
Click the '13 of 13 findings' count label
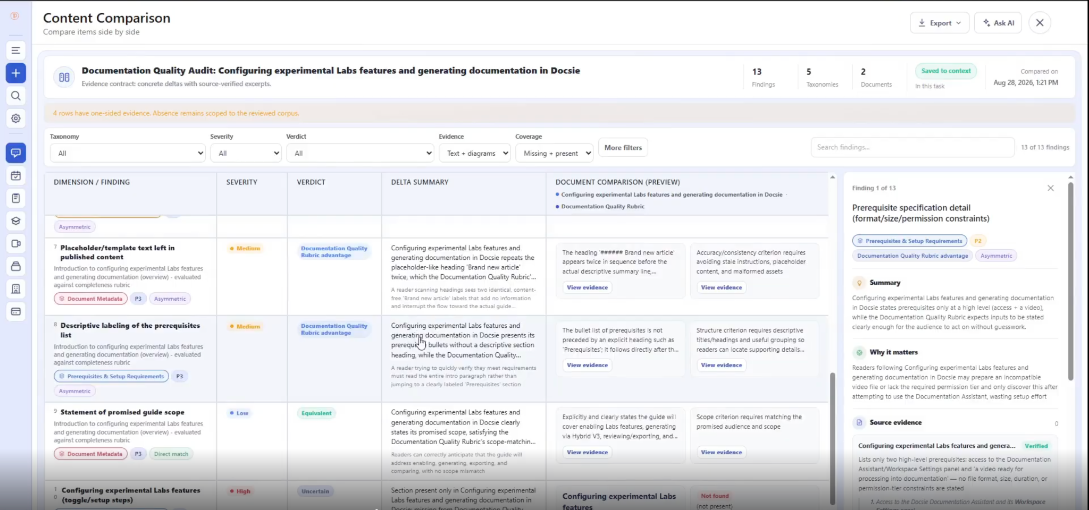[1045, 147]
